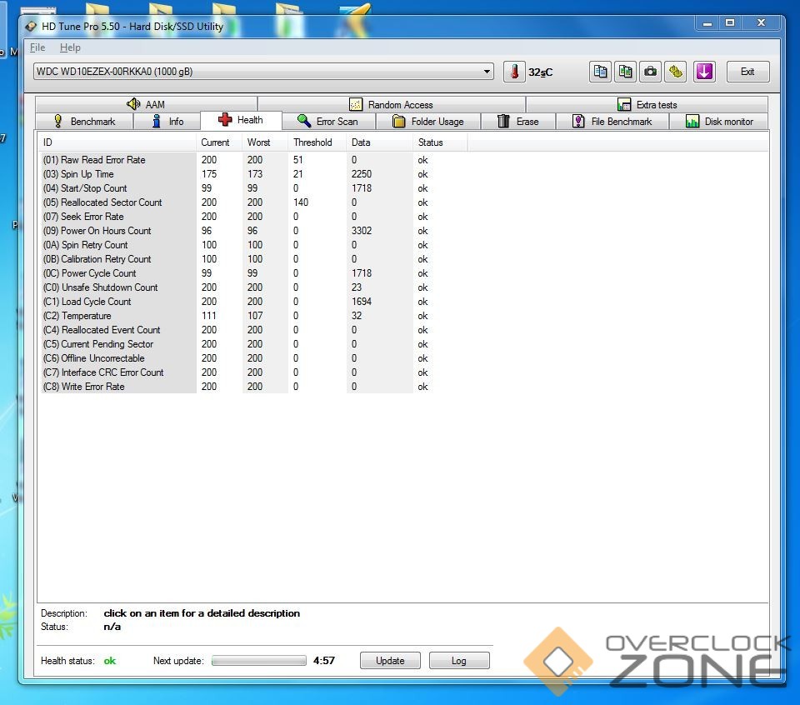The height and width of the screenshot is (705, 800).
Task: Open the Disk monitor tab
Action: click(x=719, y=122)
